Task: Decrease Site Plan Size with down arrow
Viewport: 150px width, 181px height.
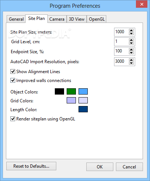Action: click(x=131, y=34)
